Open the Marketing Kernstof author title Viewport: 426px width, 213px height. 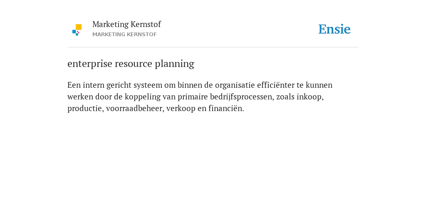pos(126,24)
